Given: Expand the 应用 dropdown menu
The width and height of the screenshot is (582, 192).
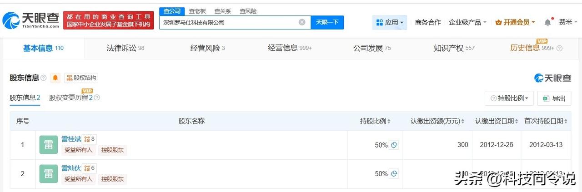Looking at the screenshot, I should tap(390, 22).
